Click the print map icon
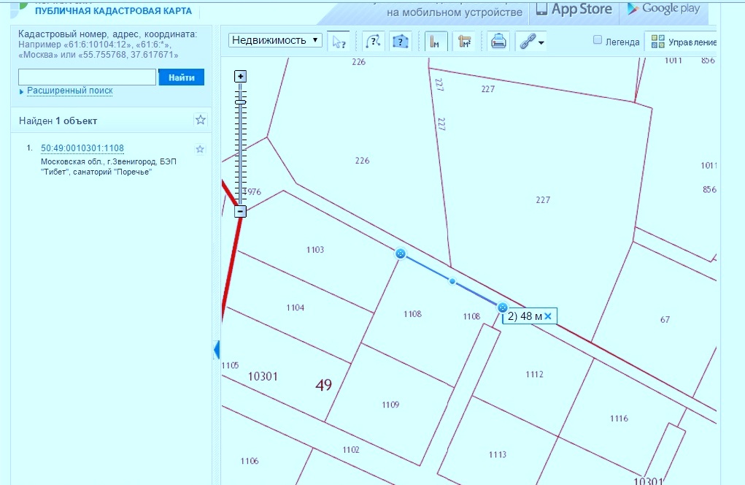This screenshot has height=485, width=745. click(x=498, y=41)
